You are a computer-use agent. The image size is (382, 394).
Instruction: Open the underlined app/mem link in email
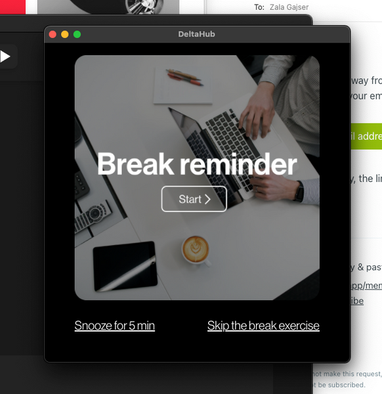[x=366, y=286]
